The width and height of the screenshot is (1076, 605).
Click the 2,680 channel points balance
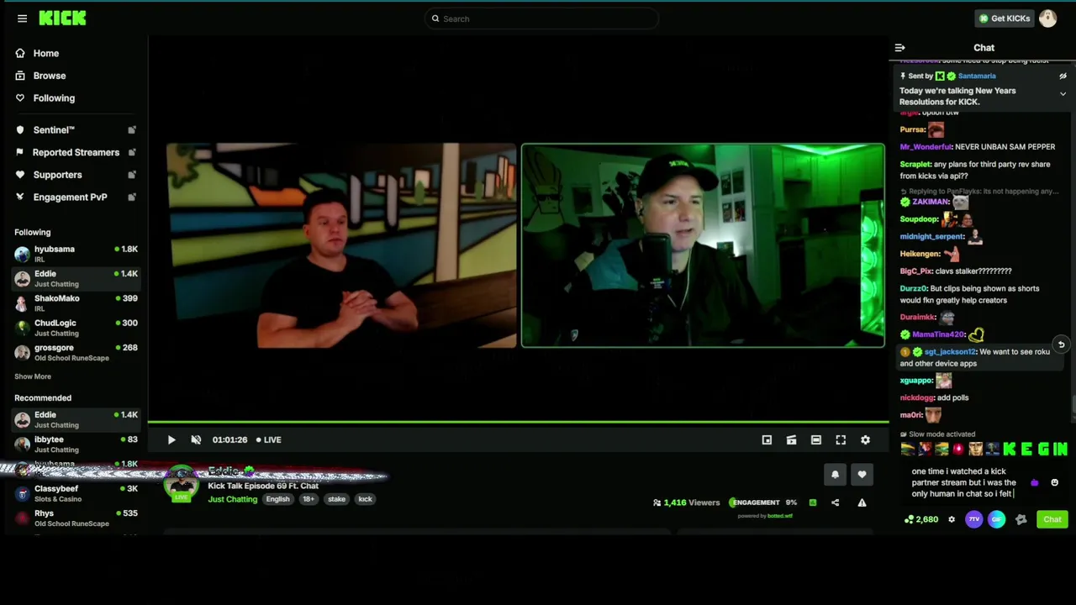click(x=921, y=519)
